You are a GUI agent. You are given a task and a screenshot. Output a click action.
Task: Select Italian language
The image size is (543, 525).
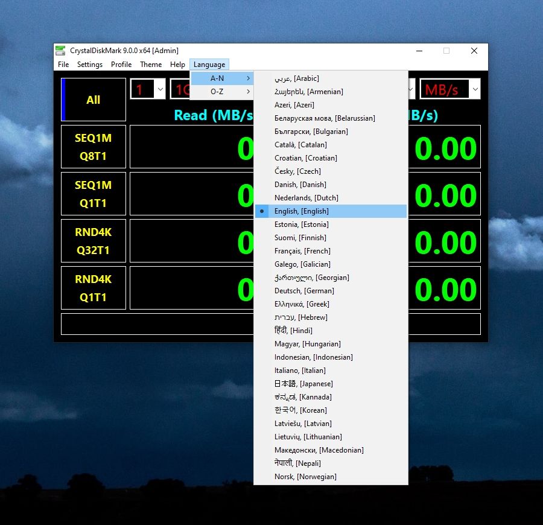point(331,371)
